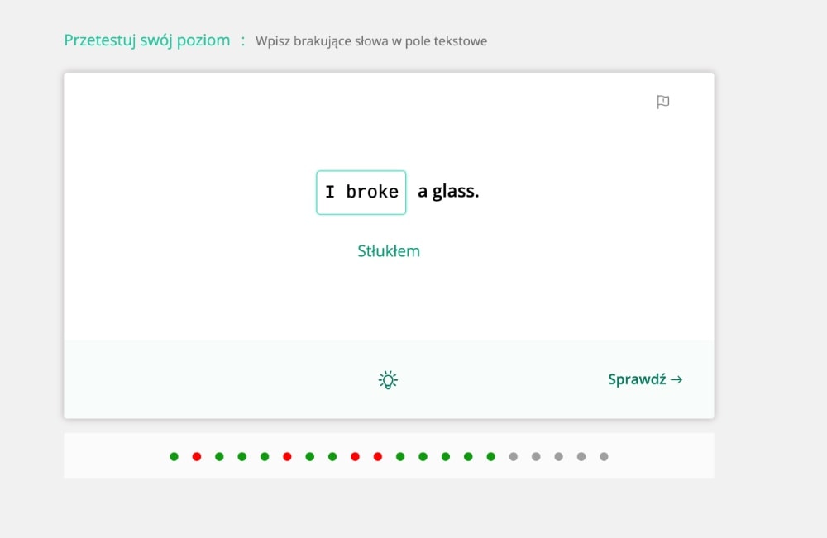Click the third red progress dot

tap(355, 456)
